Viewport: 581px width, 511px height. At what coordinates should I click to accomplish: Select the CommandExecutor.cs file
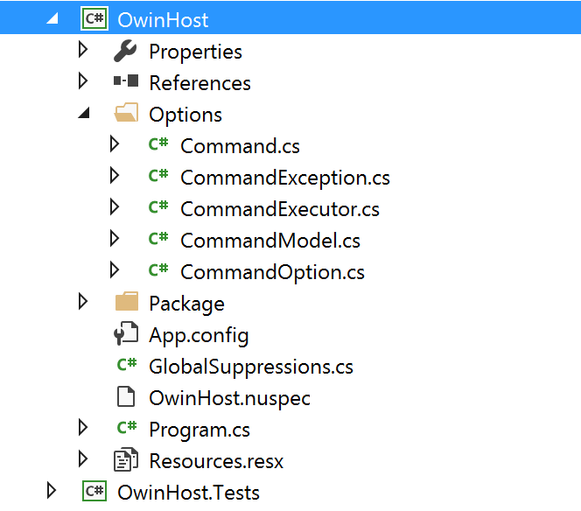(280, 209)
